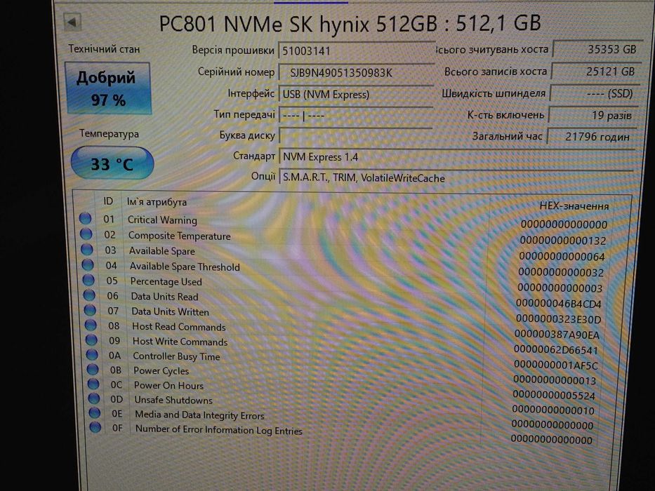Select the 'Host Write Commands' attribute name
The height and width of the screenshot is (491, 655).
coord(180,342)
